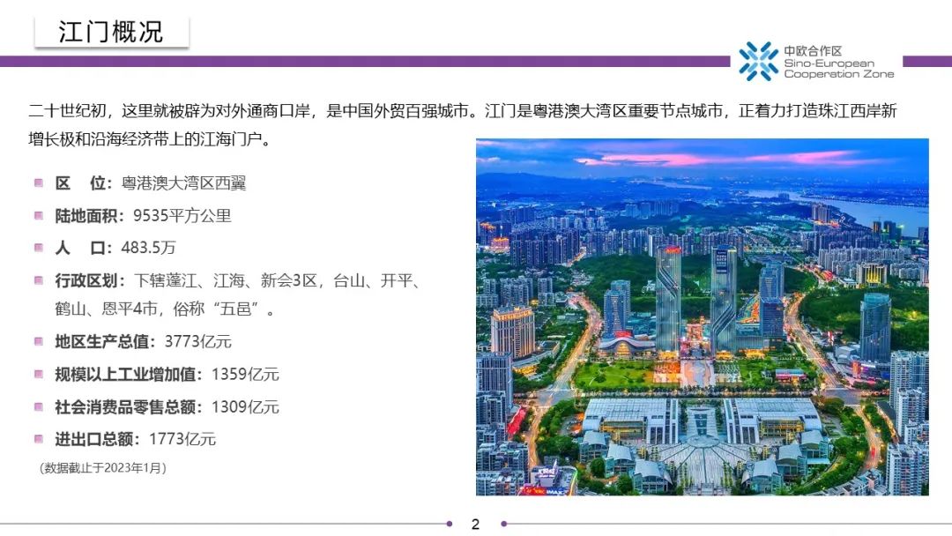952x536 pixels.
Task: Select the 1773亿元 import-export figure
Action: click(182, 439)
